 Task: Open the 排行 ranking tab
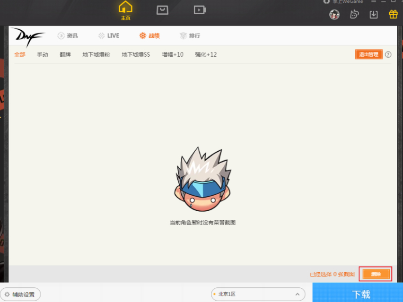(x=190, y=36)
